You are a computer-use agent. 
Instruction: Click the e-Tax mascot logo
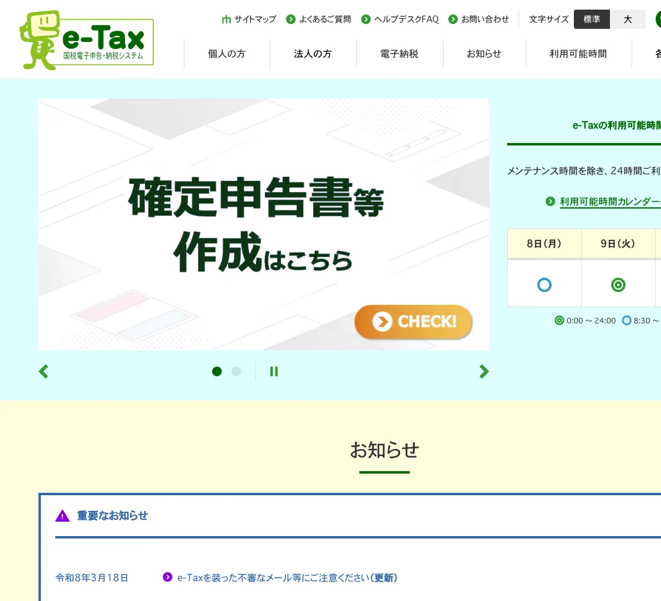[87, 40]
